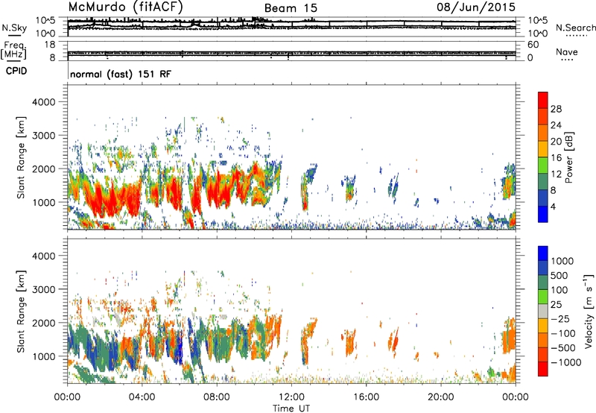
Task: Click the 60 tick on Nave axis
Action: click(x=533, y=45)
